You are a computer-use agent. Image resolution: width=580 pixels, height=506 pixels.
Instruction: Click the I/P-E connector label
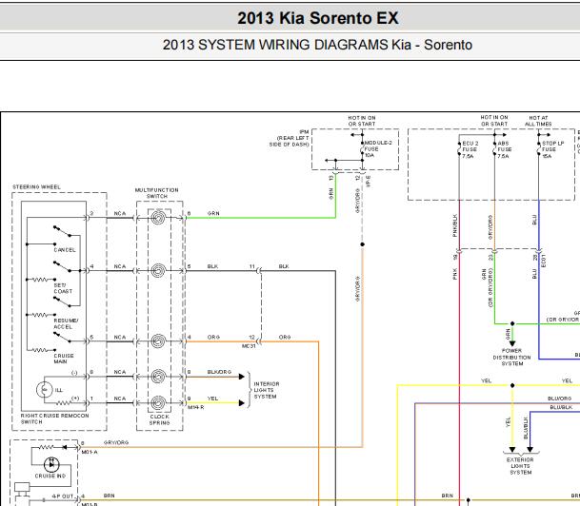[368, 181]
